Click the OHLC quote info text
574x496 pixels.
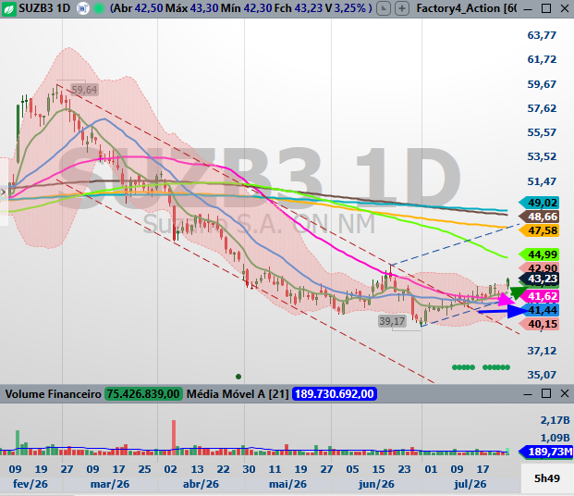(241, 8)
